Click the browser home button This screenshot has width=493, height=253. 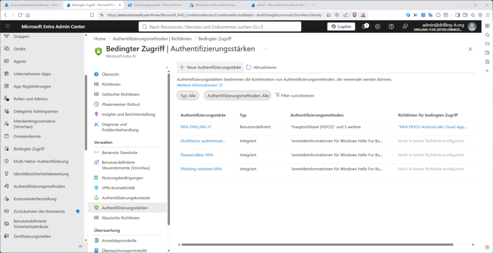click(28, 15)
